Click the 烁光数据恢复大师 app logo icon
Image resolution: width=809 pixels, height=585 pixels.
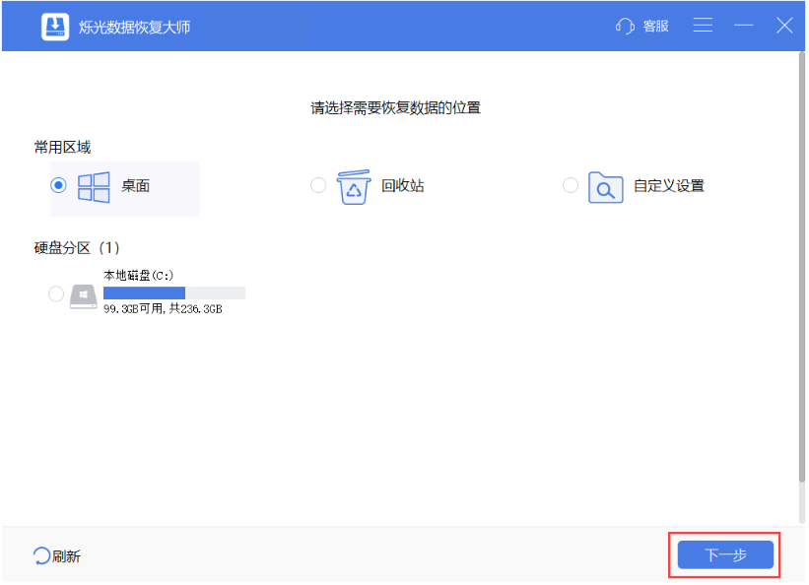[x=52, y=25]
